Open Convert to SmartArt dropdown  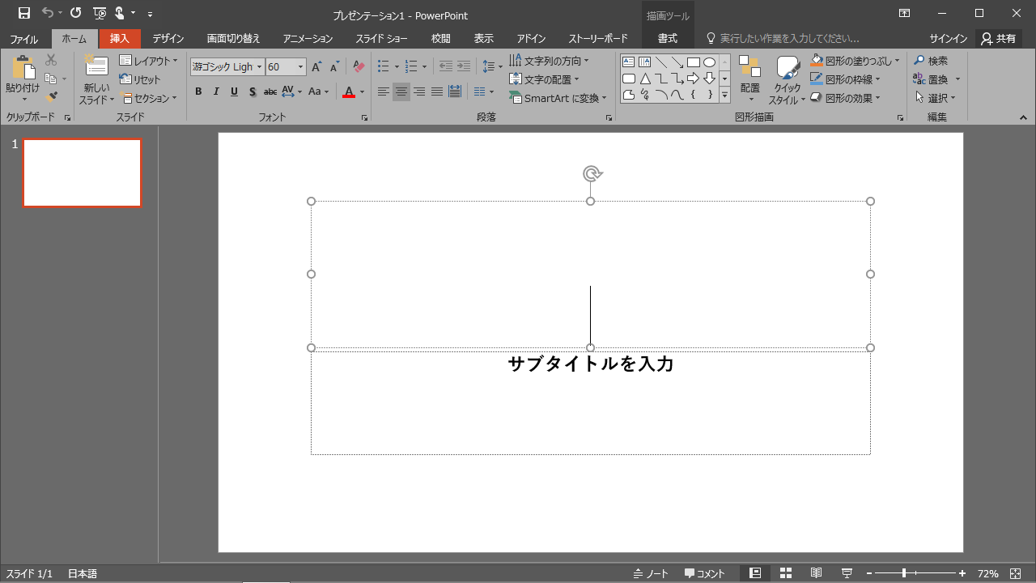558,98
